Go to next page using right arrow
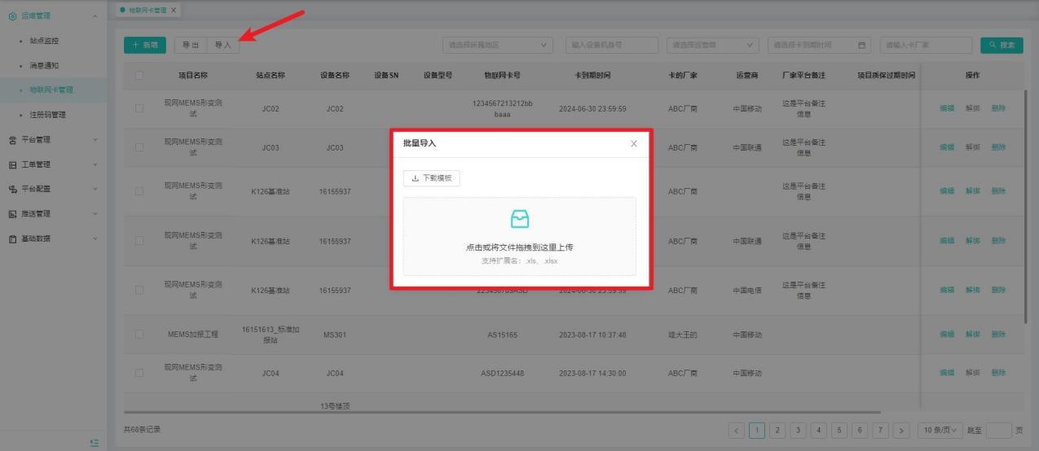This screenshot has height=451, width=1039. point(901,430)
